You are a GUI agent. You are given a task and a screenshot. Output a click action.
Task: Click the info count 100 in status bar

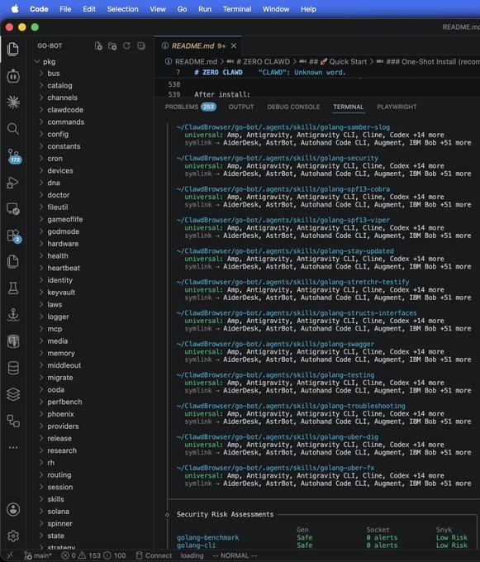pos(115,555)
